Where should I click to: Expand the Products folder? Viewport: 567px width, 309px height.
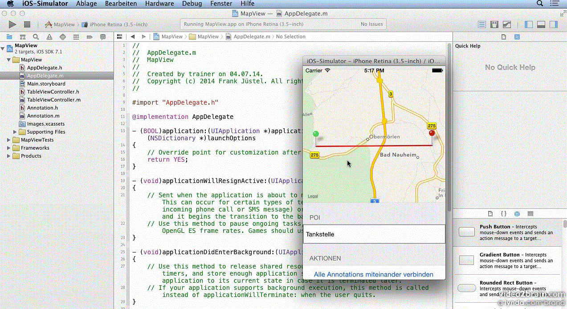[9, 156]
